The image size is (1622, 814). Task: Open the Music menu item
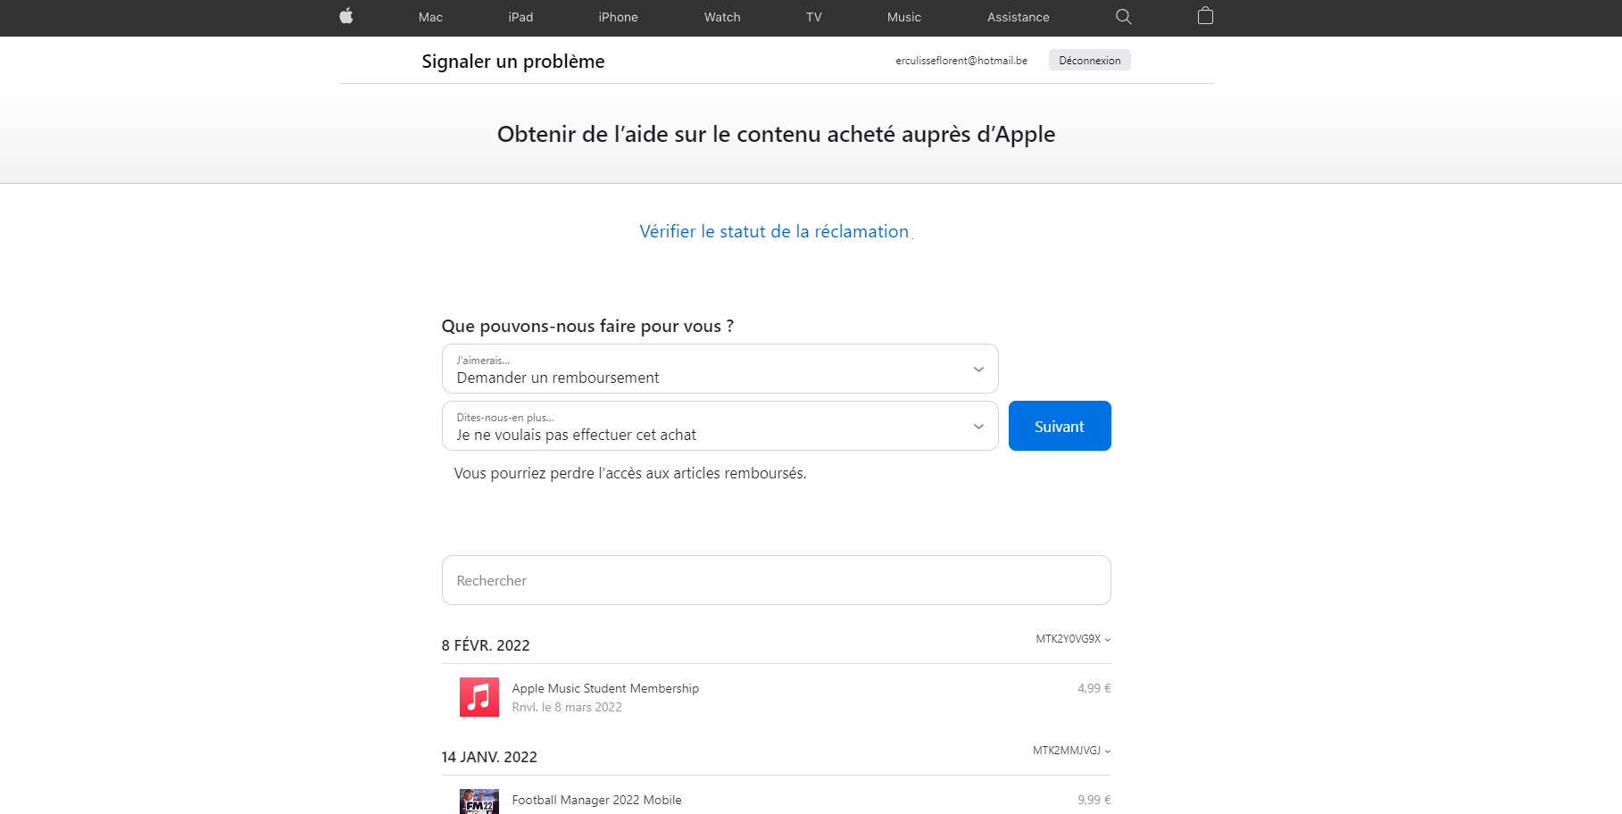pos(904,17)
